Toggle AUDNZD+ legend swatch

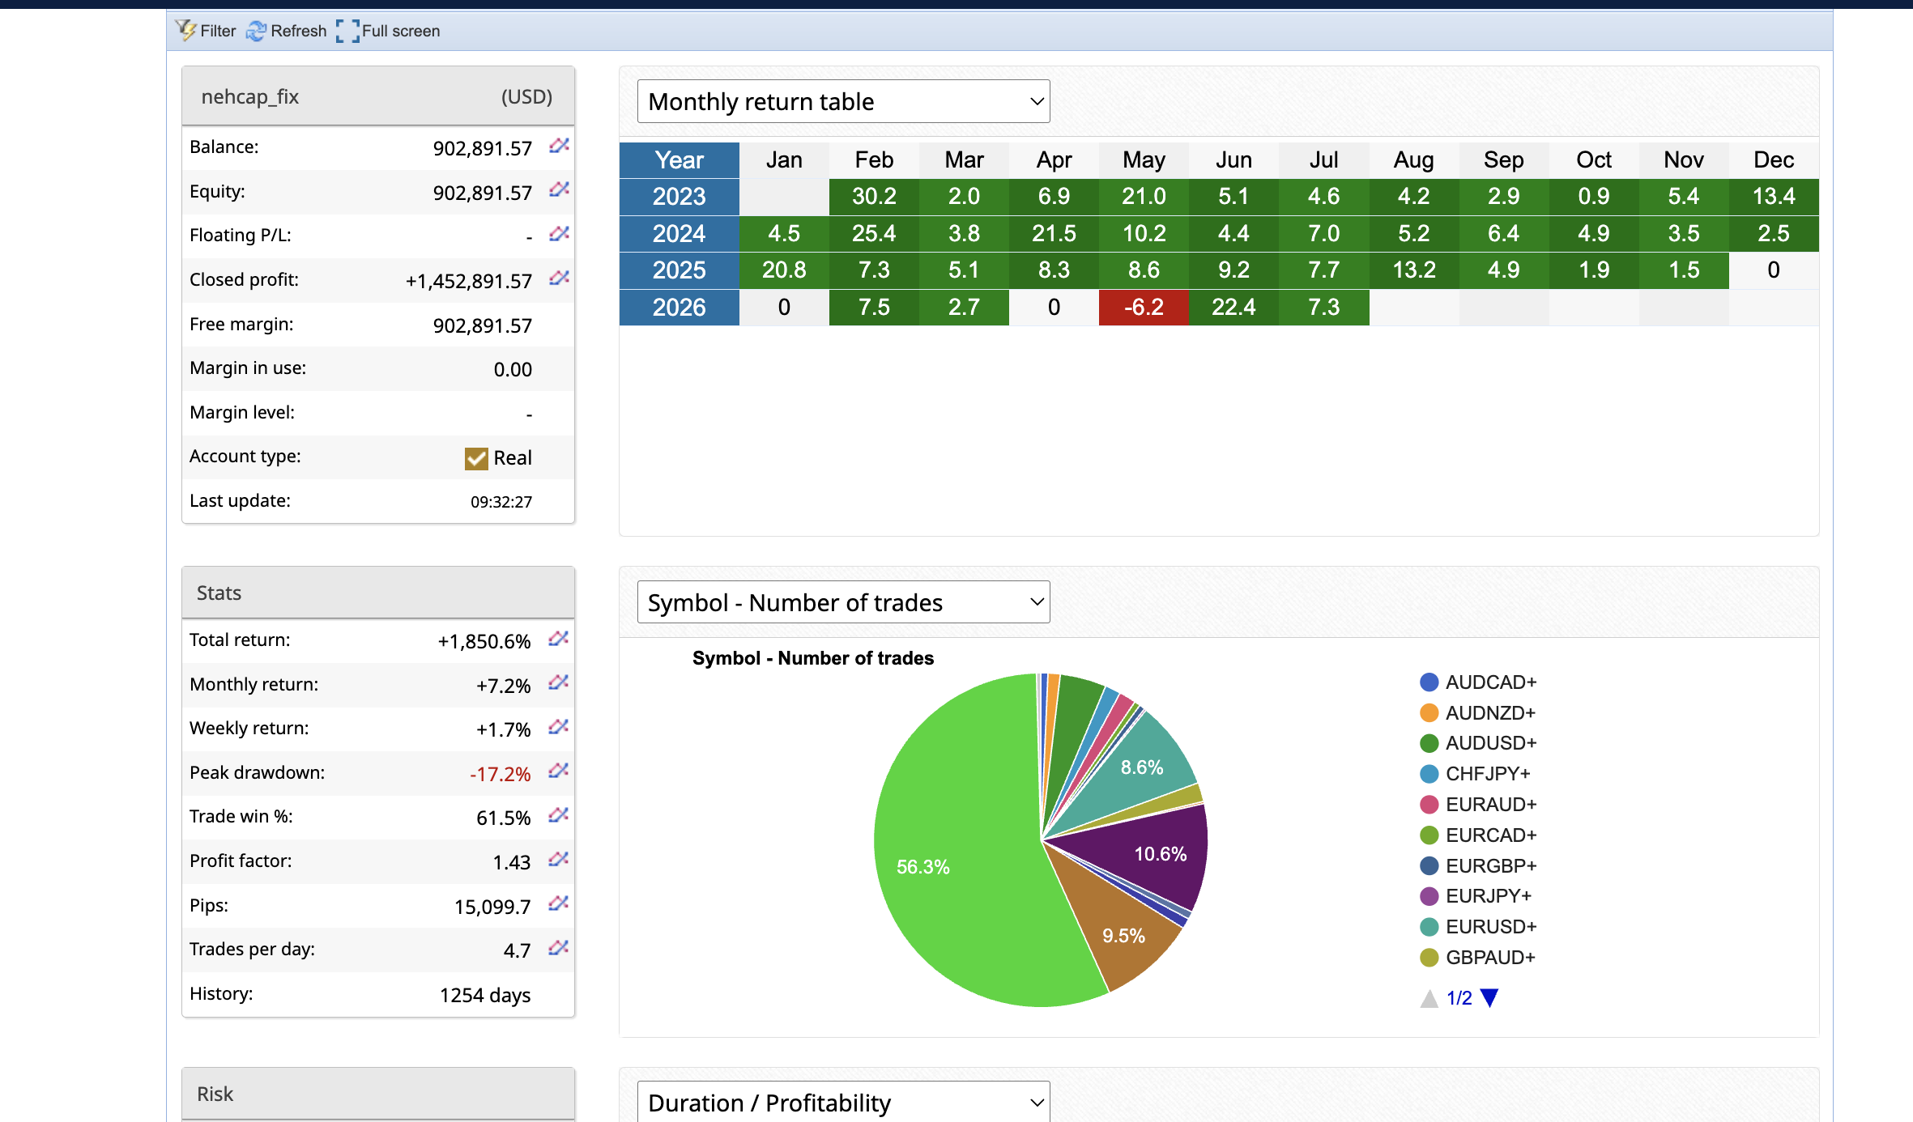point(1429,713)
